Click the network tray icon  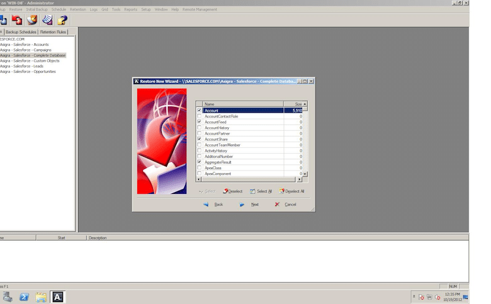pos(429,297)
